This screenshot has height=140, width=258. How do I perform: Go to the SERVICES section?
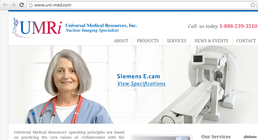tap(176, 41)
